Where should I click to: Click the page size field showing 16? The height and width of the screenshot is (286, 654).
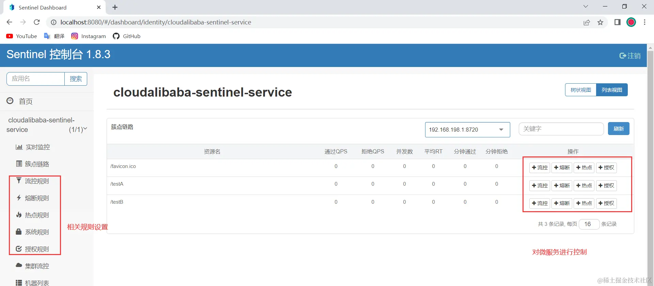pos(589,224)
